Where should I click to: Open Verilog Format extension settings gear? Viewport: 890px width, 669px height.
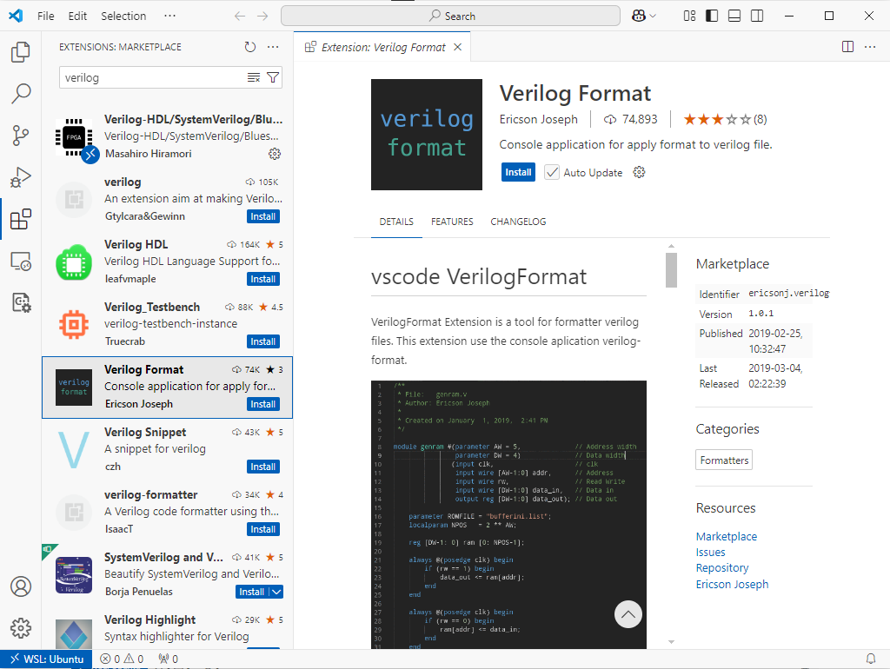click(x=639, y=173)
